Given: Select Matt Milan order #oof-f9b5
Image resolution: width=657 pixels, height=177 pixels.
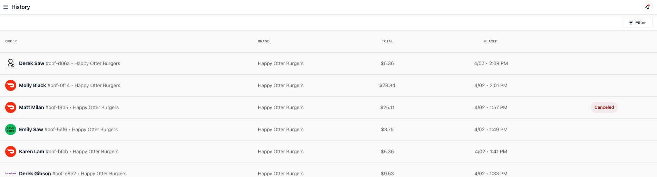Looking at the screenshot, I should (x=69, y=107).
